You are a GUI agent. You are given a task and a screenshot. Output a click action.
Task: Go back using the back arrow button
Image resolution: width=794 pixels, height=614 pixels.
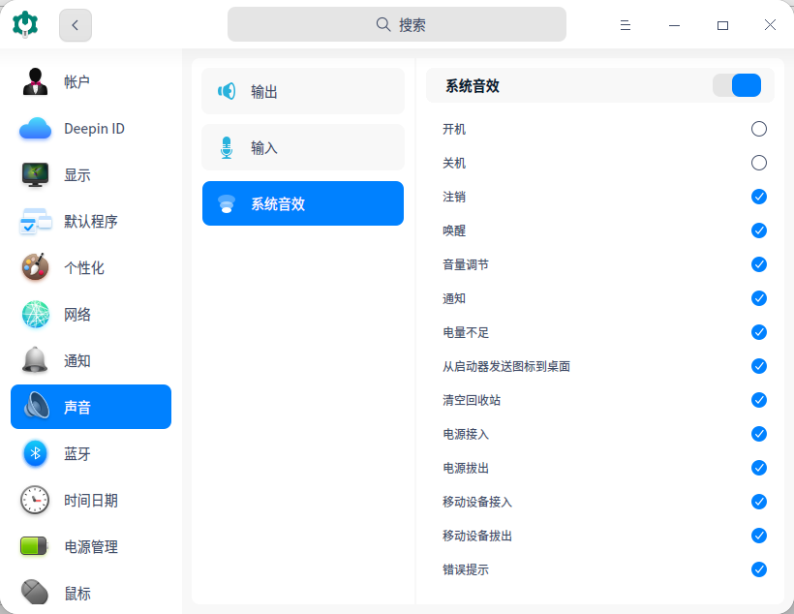click(76, 25)
